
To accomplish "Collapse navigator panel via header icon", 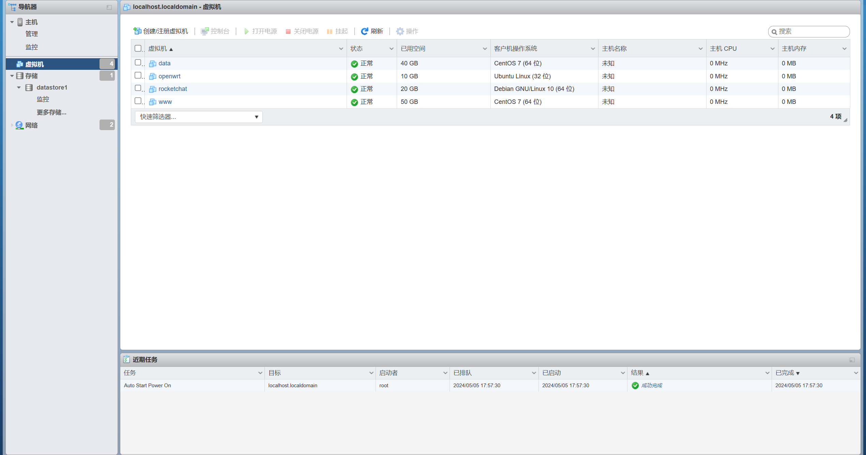I will click(x=109, y=7).
